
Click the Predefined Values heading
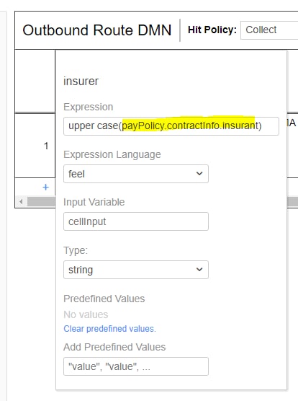[x=104, y=299]
